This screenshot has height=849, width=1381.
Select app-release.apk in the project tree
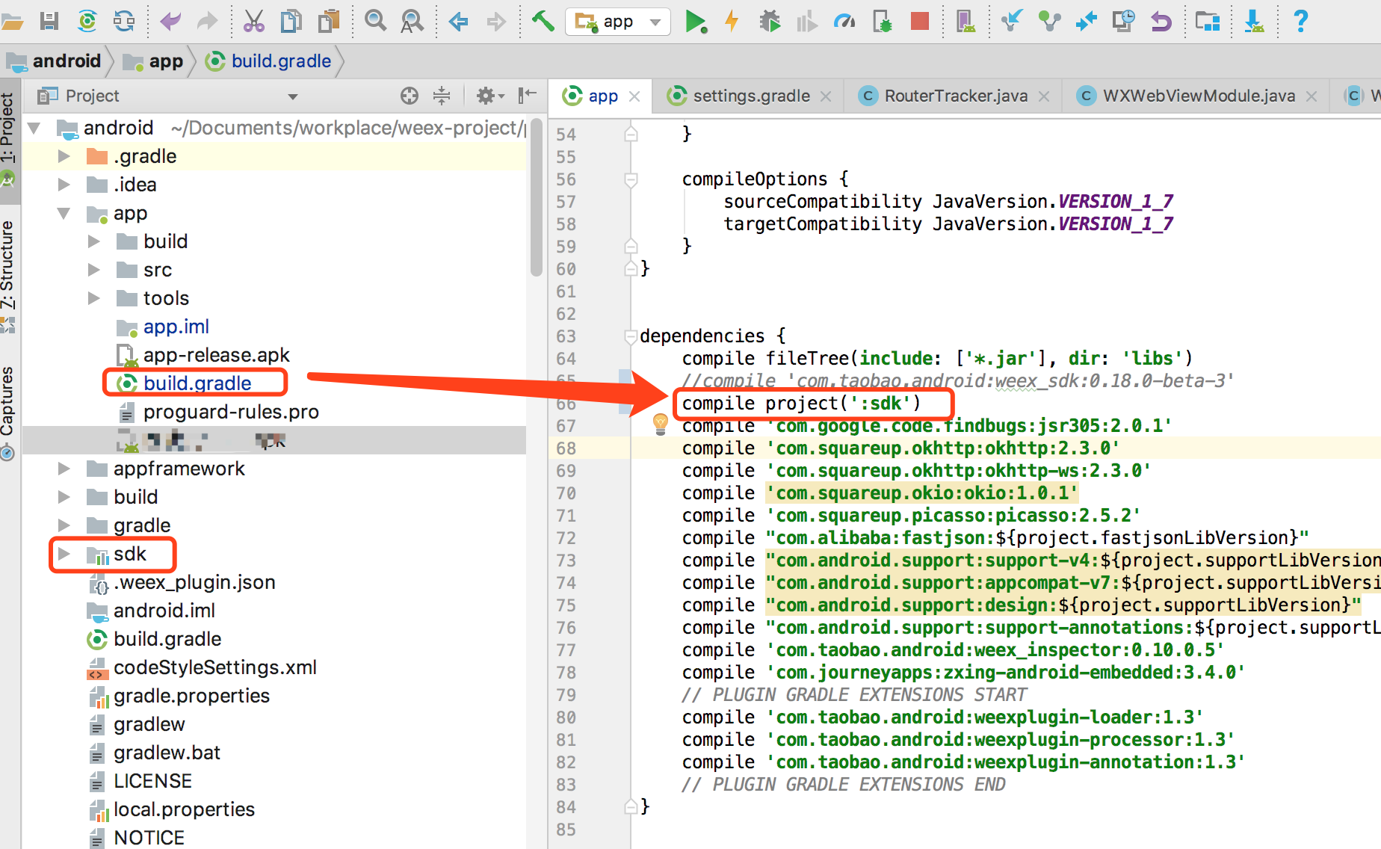pos(216,355)
